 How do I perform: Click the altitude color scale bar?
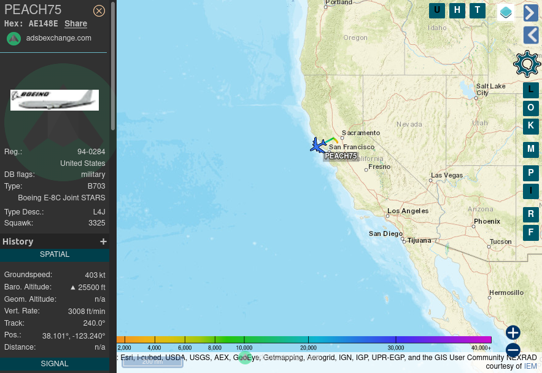pos(304,339)
